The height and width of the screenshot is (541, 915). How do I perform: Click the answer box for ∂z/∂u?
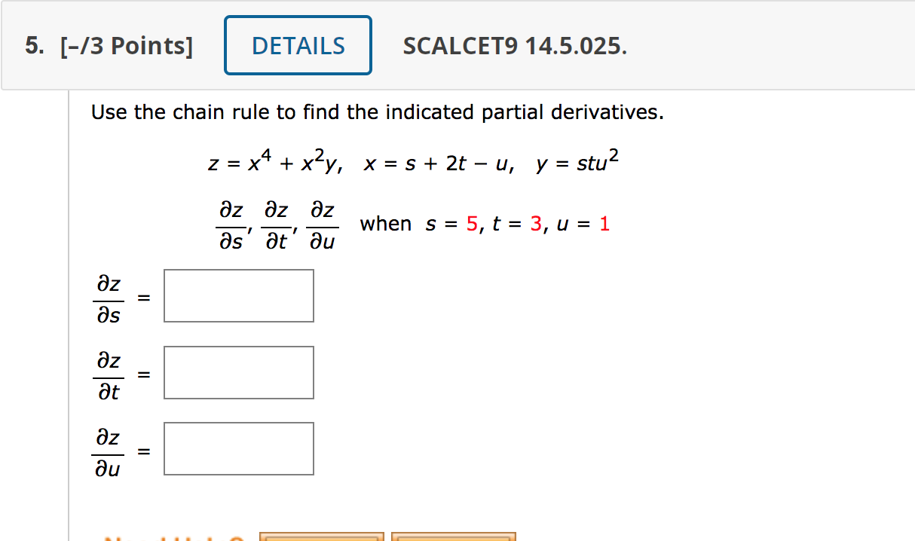(x=238, y=448)
